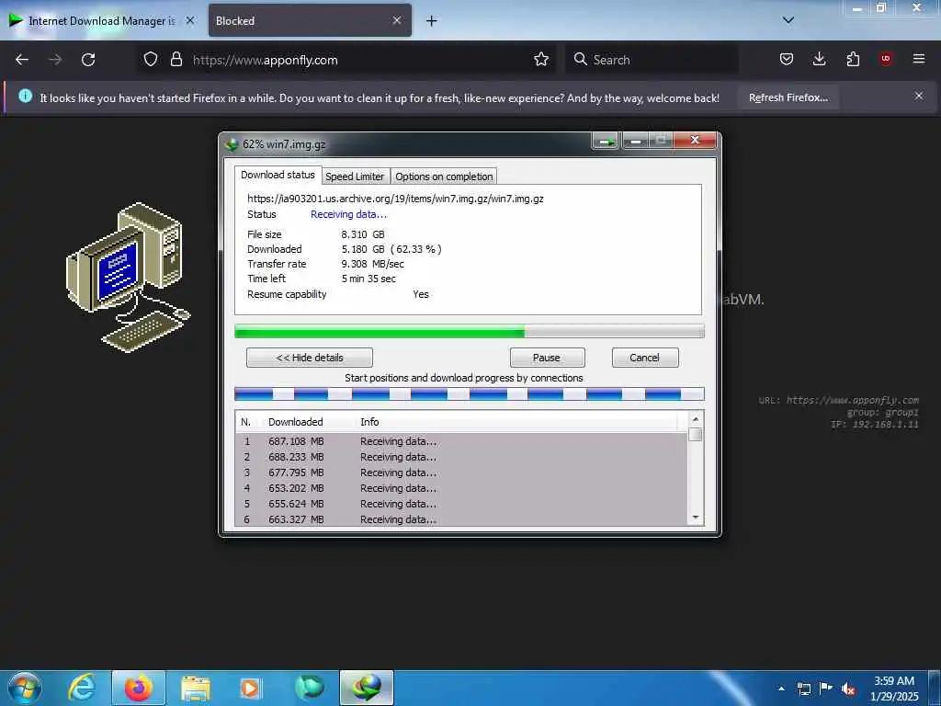This screenshot has width=941, height=706.
Task: Click the connections list scroll up arrow
Action: click(696, 419)
